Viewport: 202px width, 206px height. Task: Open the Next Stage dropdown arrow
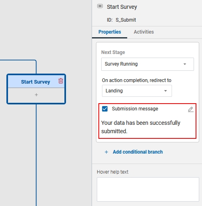tap(185, 64)
